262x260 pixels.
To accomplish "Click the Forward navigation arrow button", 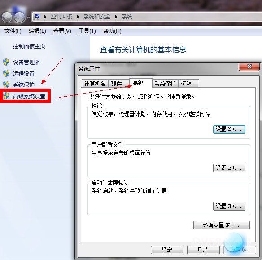I will pos(19,17).
